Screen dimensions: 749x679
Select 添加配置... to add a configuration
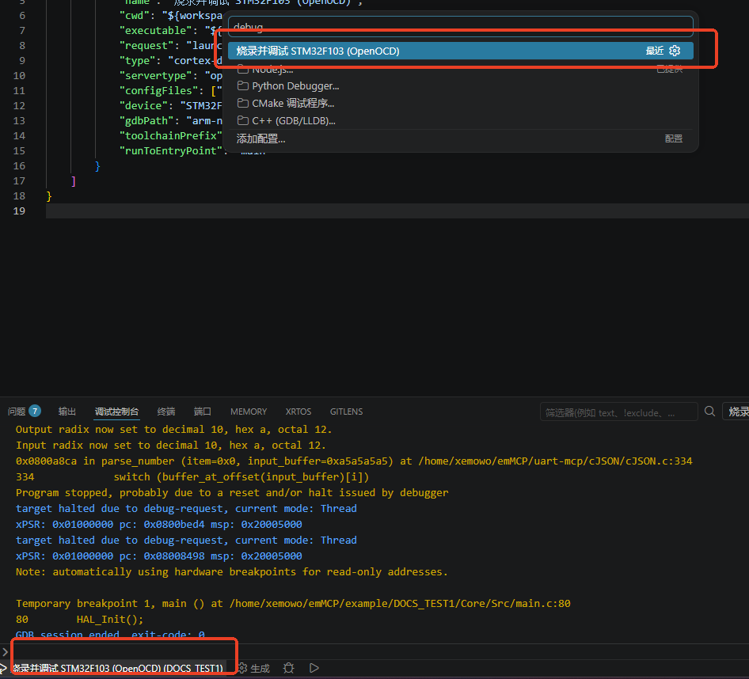[x=461, y=138]
